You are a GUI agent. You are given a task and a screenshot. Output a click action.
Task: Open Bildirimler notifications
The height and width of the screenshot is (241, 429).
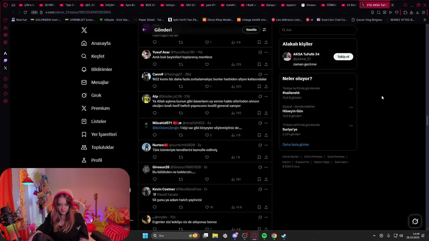tap(97, 69)
